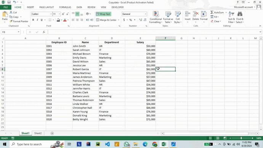The width and height of the screenshot is (263, 148).
Task: Switch to the FORMULAS tab
Action: (x=65, y=7)
